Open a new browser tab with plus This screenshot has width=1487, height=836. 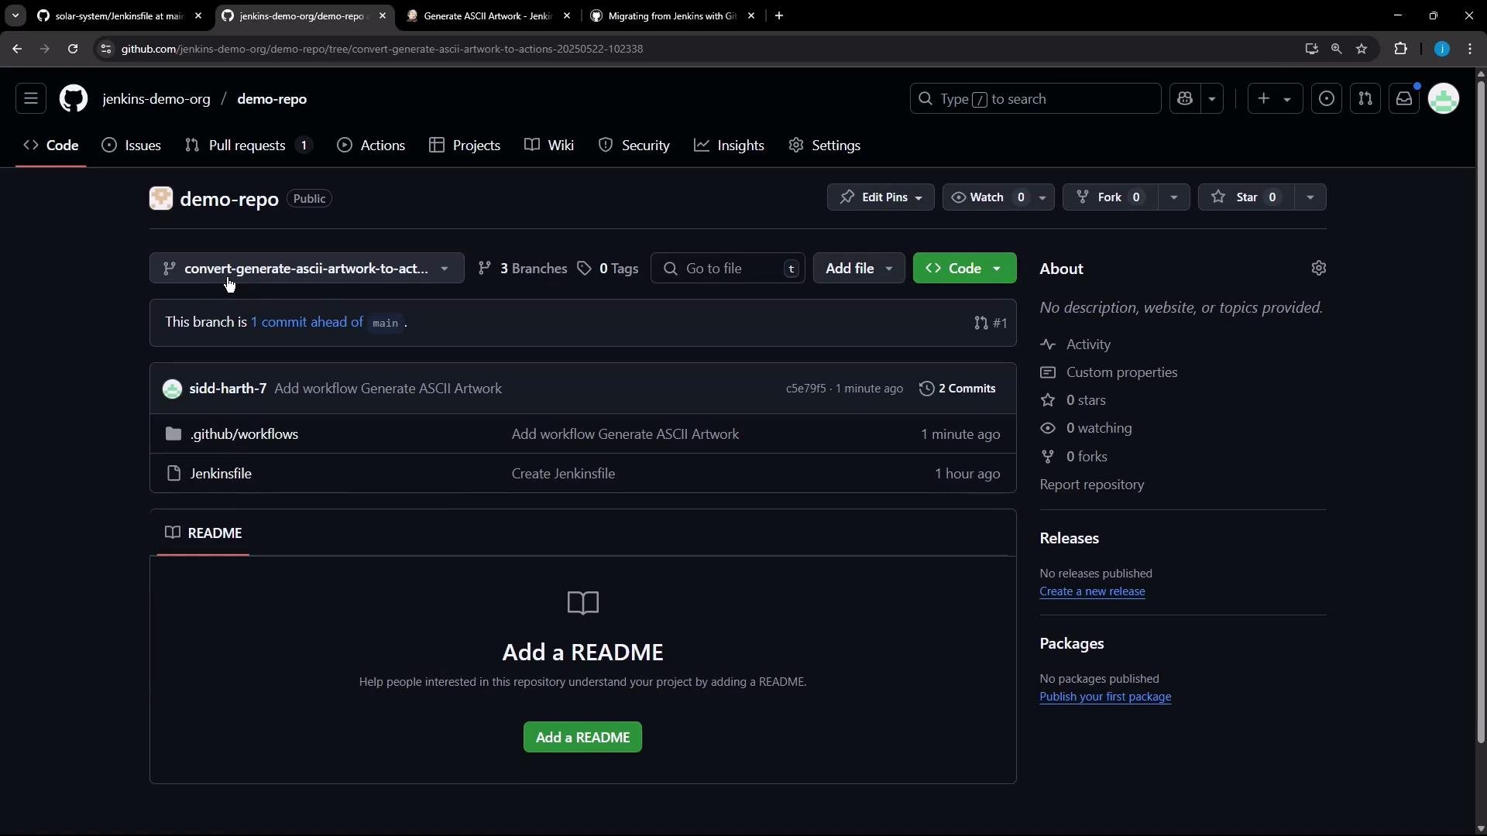(x=779, y=15)
